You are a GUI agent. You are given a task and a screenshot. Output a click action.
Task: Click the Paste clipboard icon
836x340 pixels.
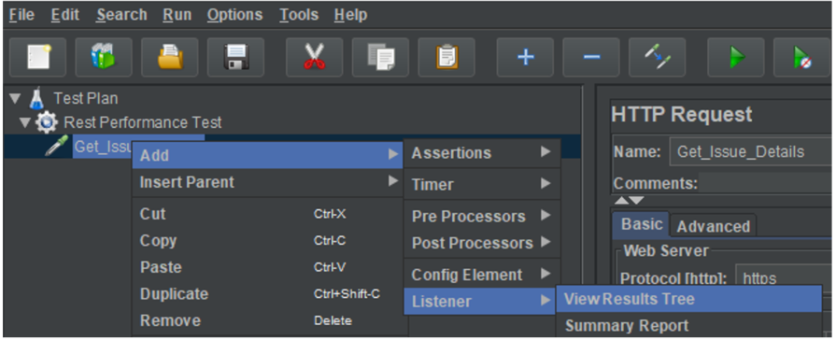click(x=446, y=57)
